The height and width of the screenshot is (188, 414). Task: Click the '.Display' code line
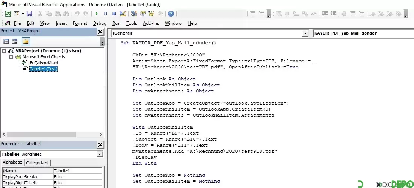click(x=145, y=157)
